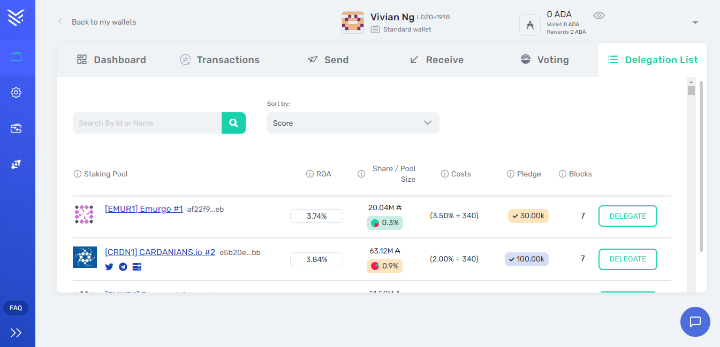Click the Costs info icon
Screen dimensions: 720x347
coord(444,174)
